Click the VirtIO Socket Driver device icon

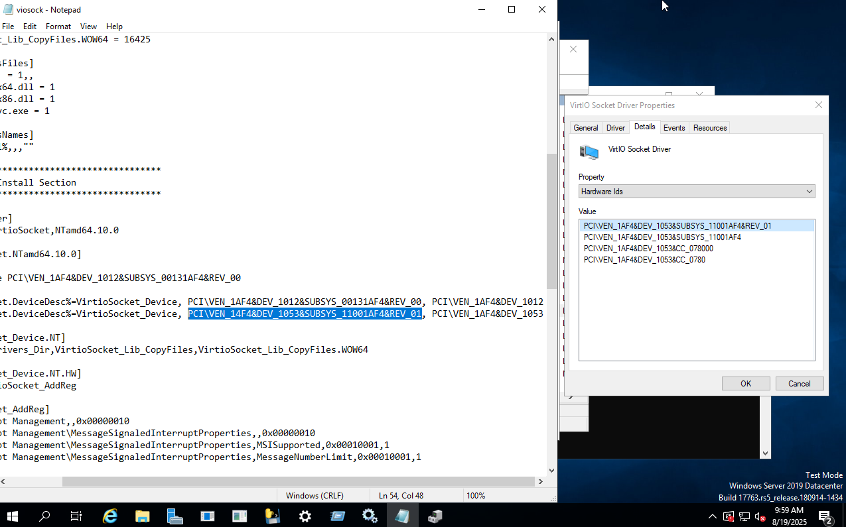pyautogui.click(x=589, y=152)
